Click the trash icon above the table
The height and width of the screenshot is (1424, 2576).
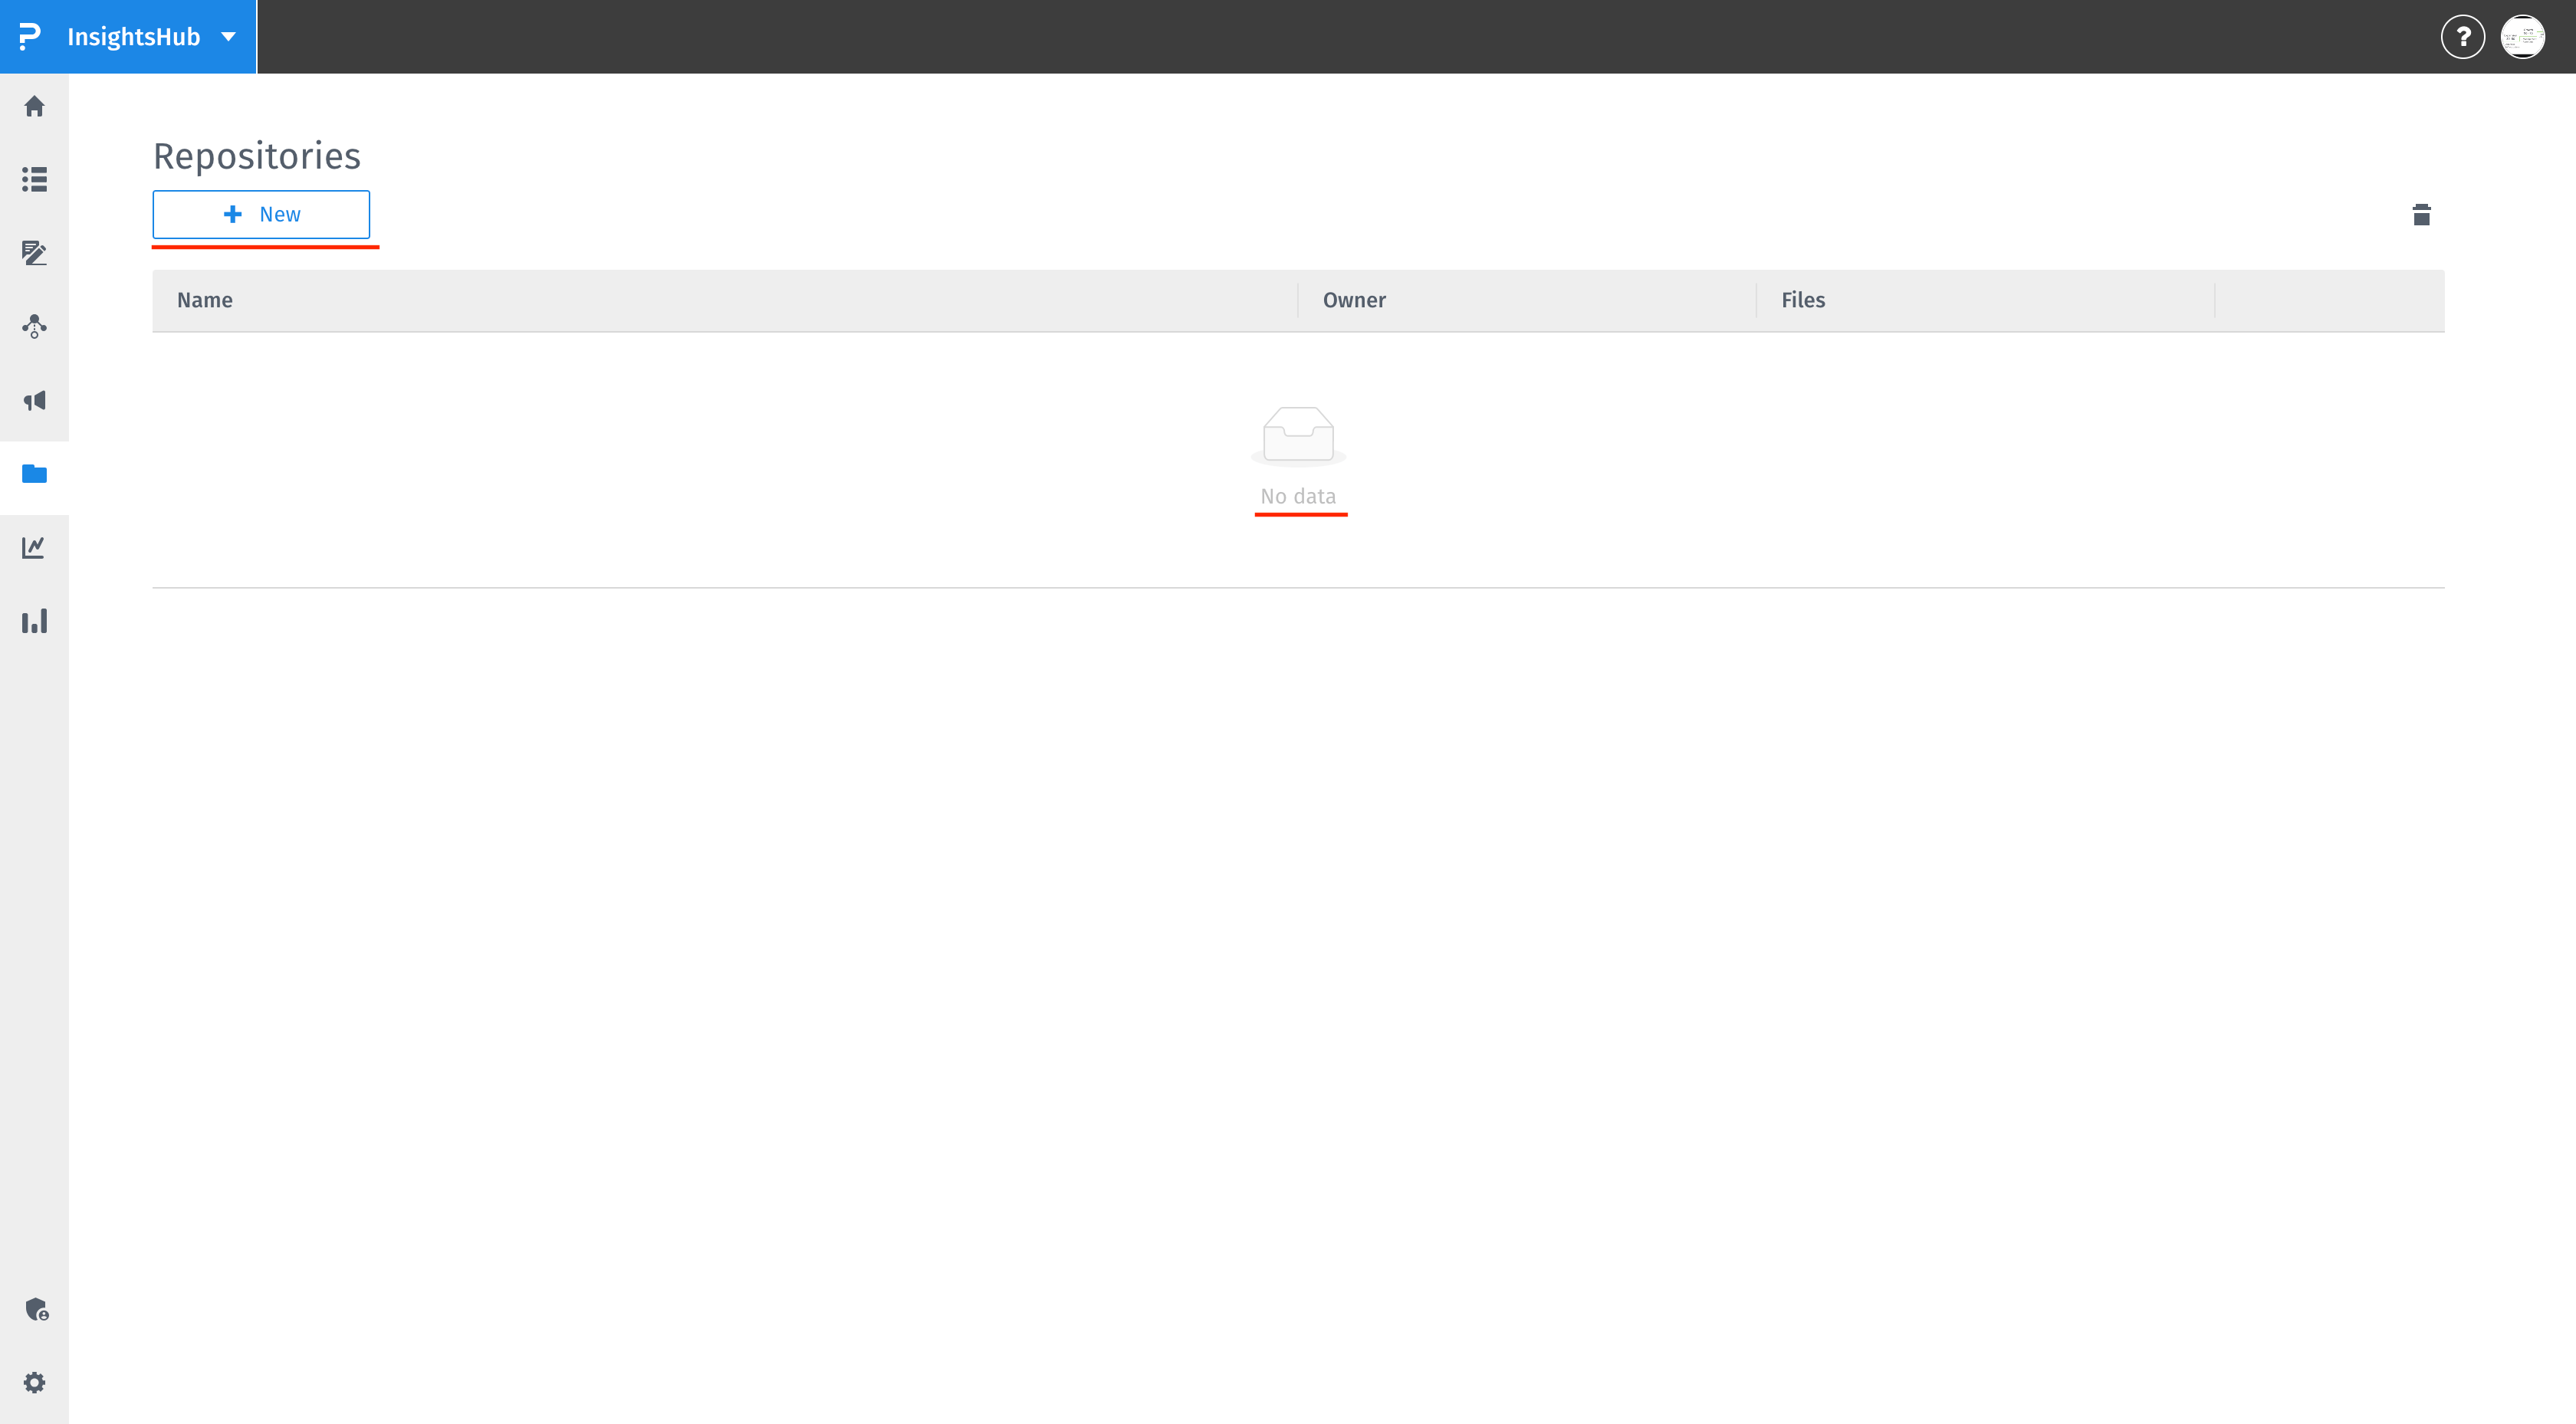pos(2421,214)
